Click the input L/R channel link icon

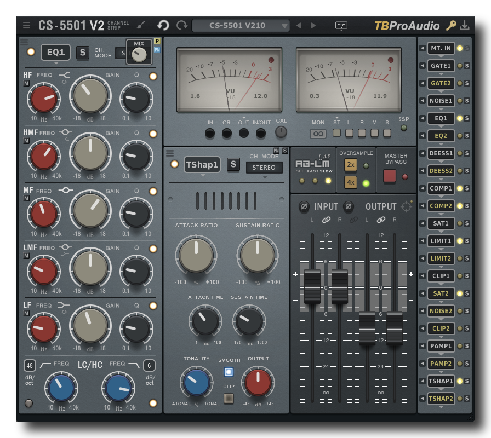click(x=326, y=220)
